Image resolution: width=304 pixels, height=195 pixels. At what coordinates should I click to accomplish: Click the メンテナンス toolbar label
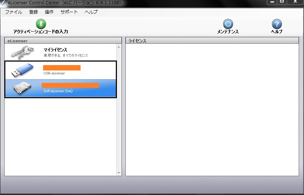[x=228, y=32]
